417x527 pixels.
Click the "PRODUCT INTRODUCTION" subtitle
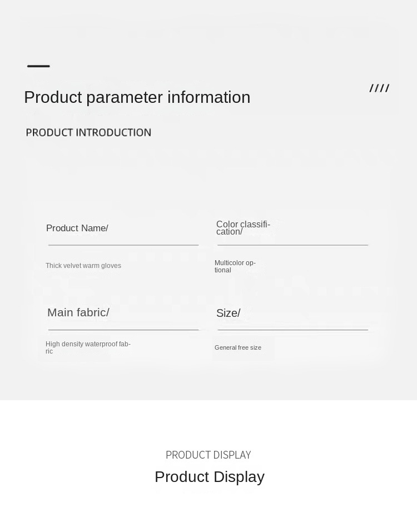tap(88, 132)
